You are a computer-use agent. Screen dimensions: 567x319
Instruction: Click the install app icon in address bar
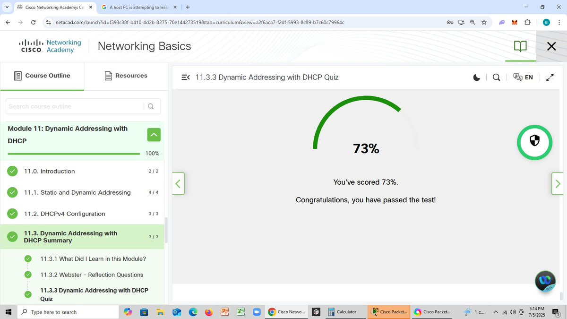461,22
